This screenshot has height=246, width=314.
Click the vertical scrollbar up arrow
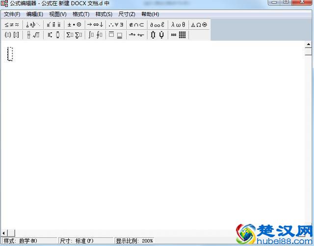point(309,44)
